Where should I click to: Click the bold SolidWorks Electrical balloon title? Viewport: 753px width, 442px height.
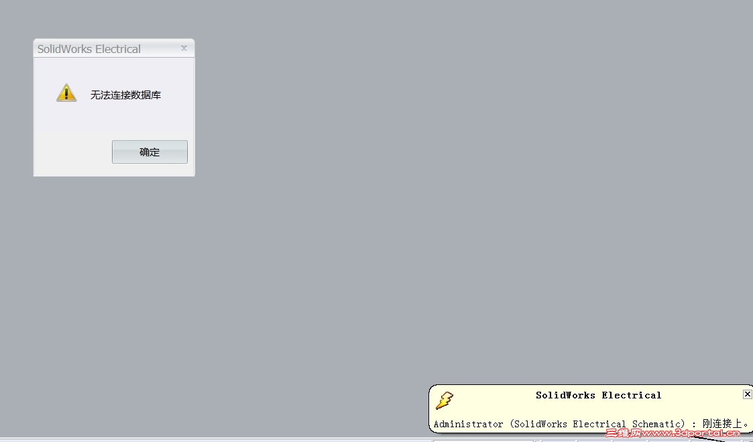[598, 396]
